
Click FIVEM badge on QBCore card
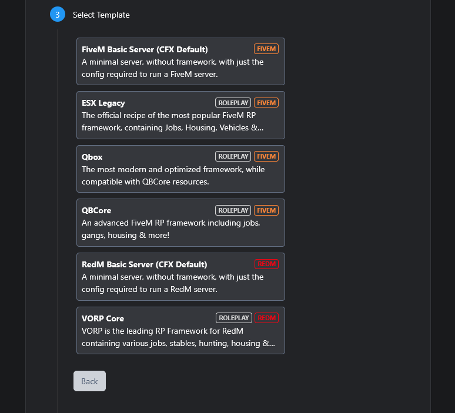(266, 210)
